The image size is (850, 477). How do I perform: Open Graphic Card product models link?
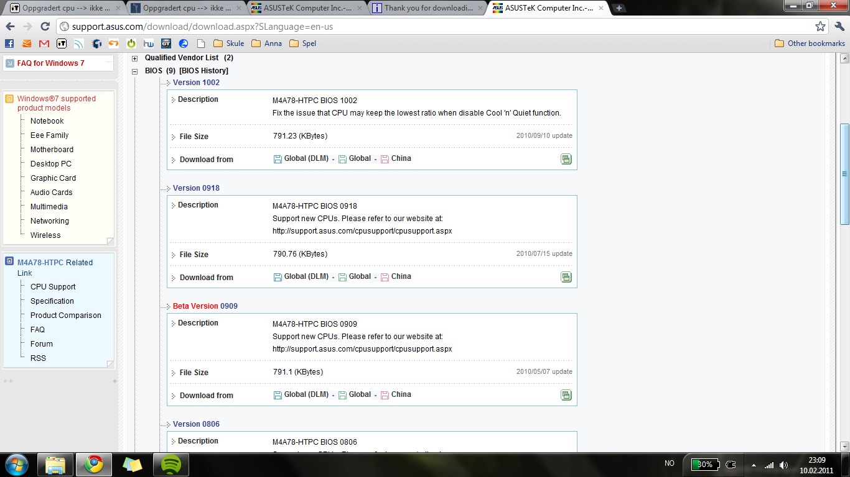(x=53, y=178)
